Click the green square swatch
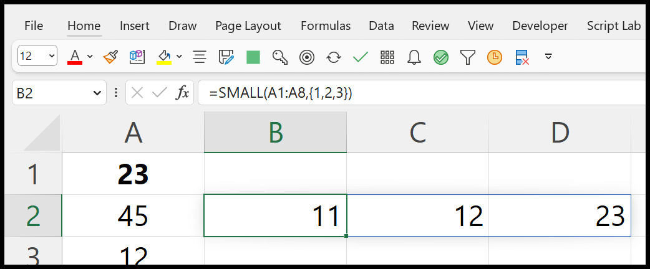Screen dimensions: 650x269 click(253, 57)
